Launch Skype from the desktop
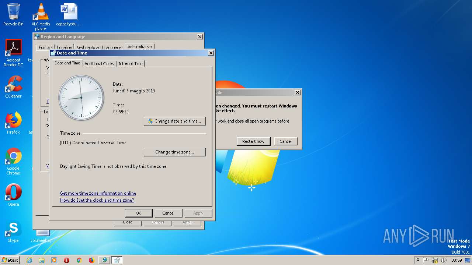 click(x=13, y=232)
